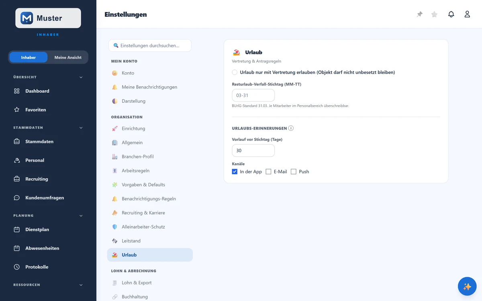
Task: Click the Resturlaub-Verfall-Stichtag date field
Action: coord(253,96)
